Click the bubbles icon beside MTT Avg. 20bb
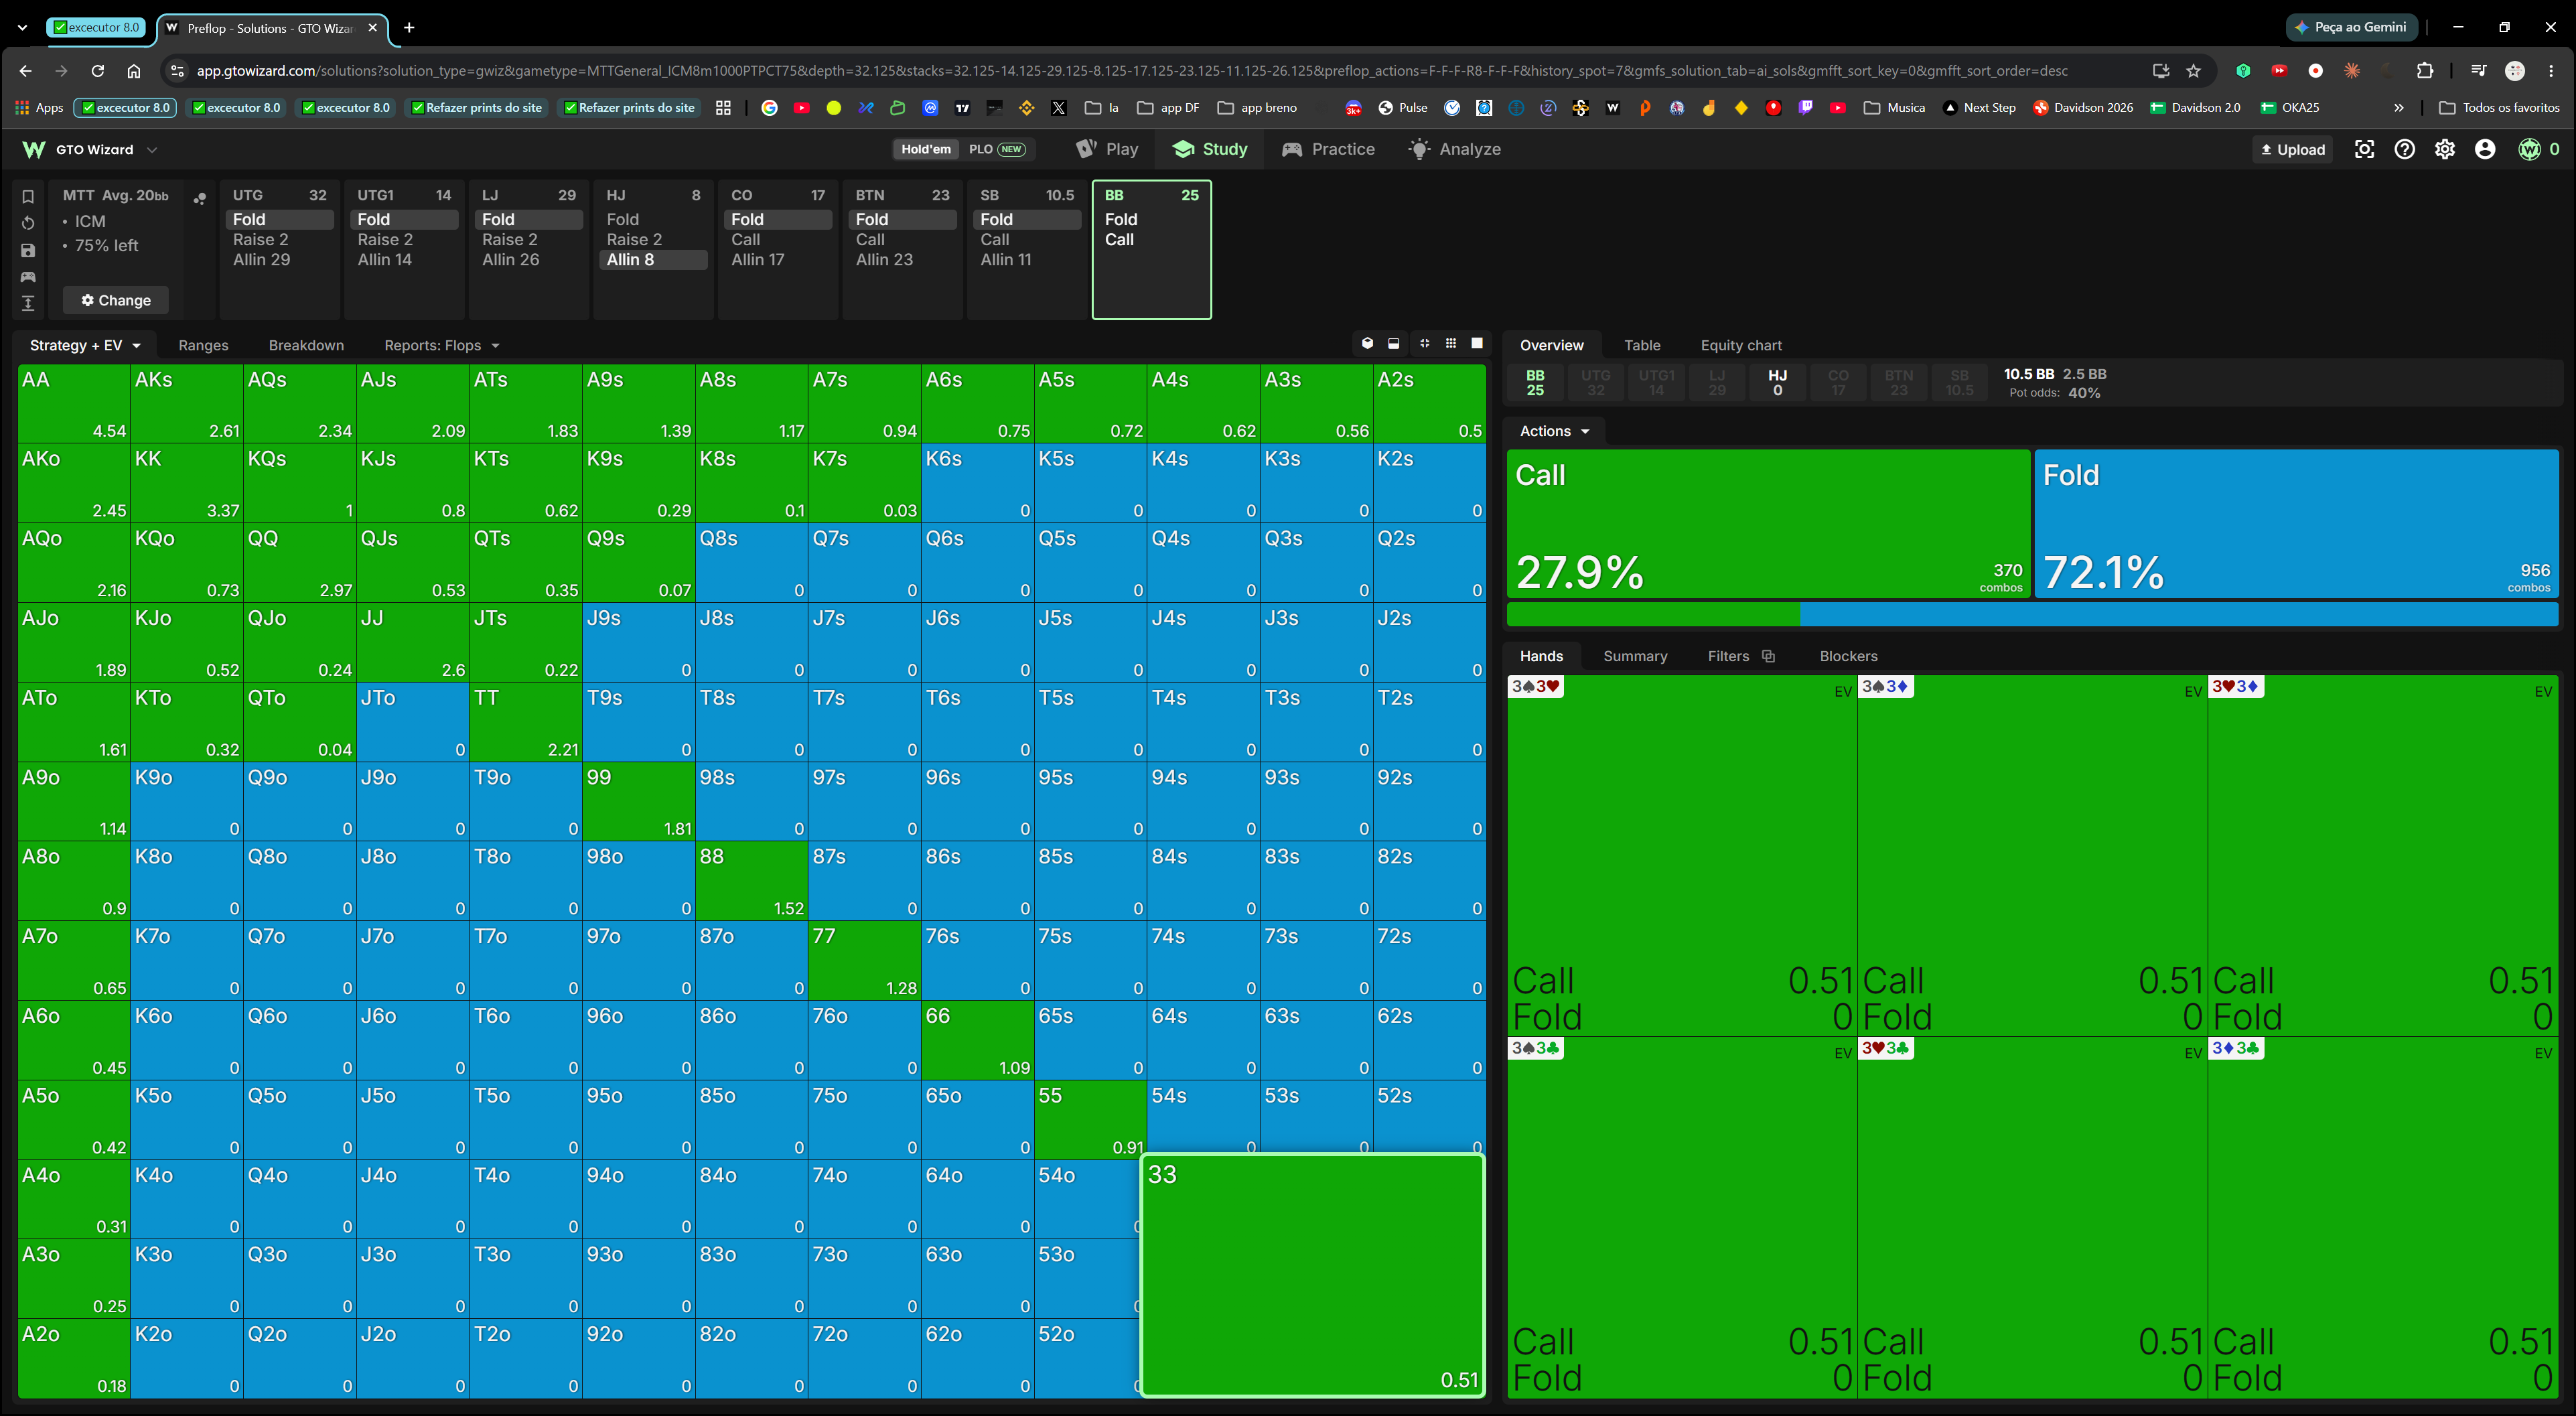The image size is (2576, 1416). [200, 198]
